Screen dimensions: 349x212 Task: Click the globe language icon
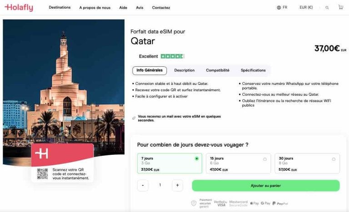point(279,8)
